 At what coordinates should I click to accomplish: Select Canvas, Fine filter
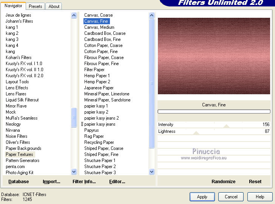(96, 21)
